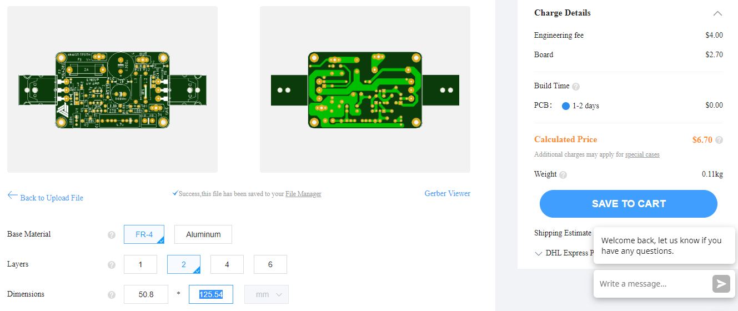This screenshot has width=738, height=311.
Task: Click the SAVE TO CART button
Action: (x=629, y=204)
